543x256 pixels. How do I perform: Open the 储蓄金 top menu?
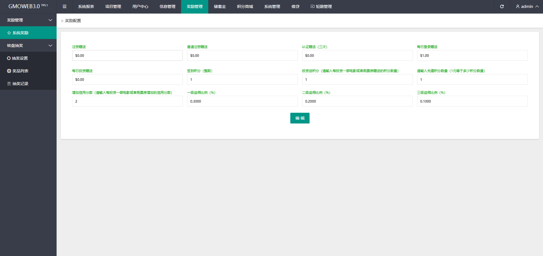point(220,6)
